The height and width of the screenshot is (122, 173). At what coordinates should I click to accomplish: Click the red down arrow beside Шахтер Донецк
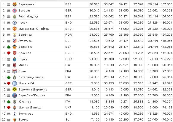click(9, 108)
